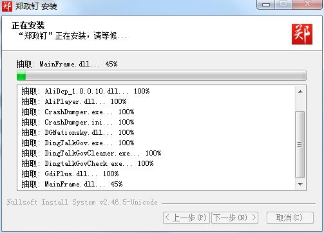The width and height of the screenshot is (324, 233).
Task: Click the 郑政钉 title bar app icon
Action: (7, 6)
